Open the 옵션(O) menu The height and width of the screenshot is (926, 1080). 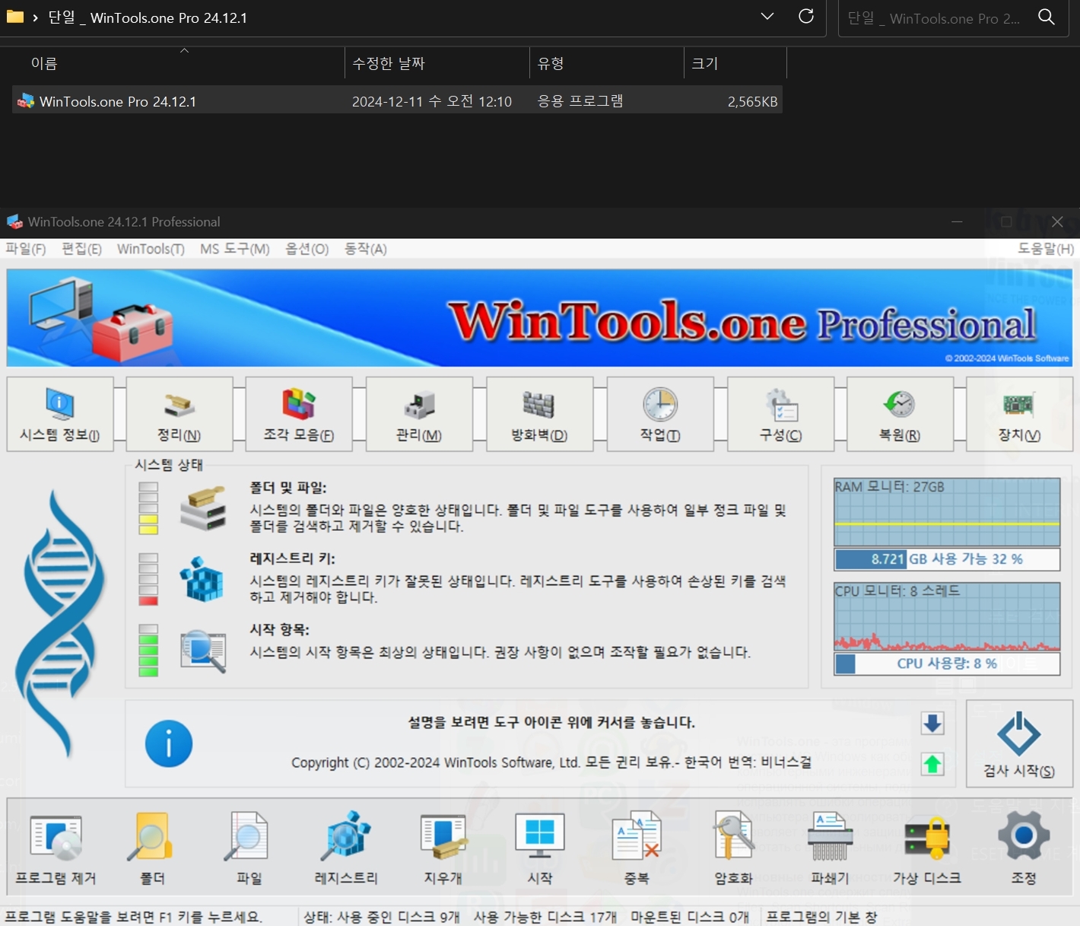pos(307,249)
